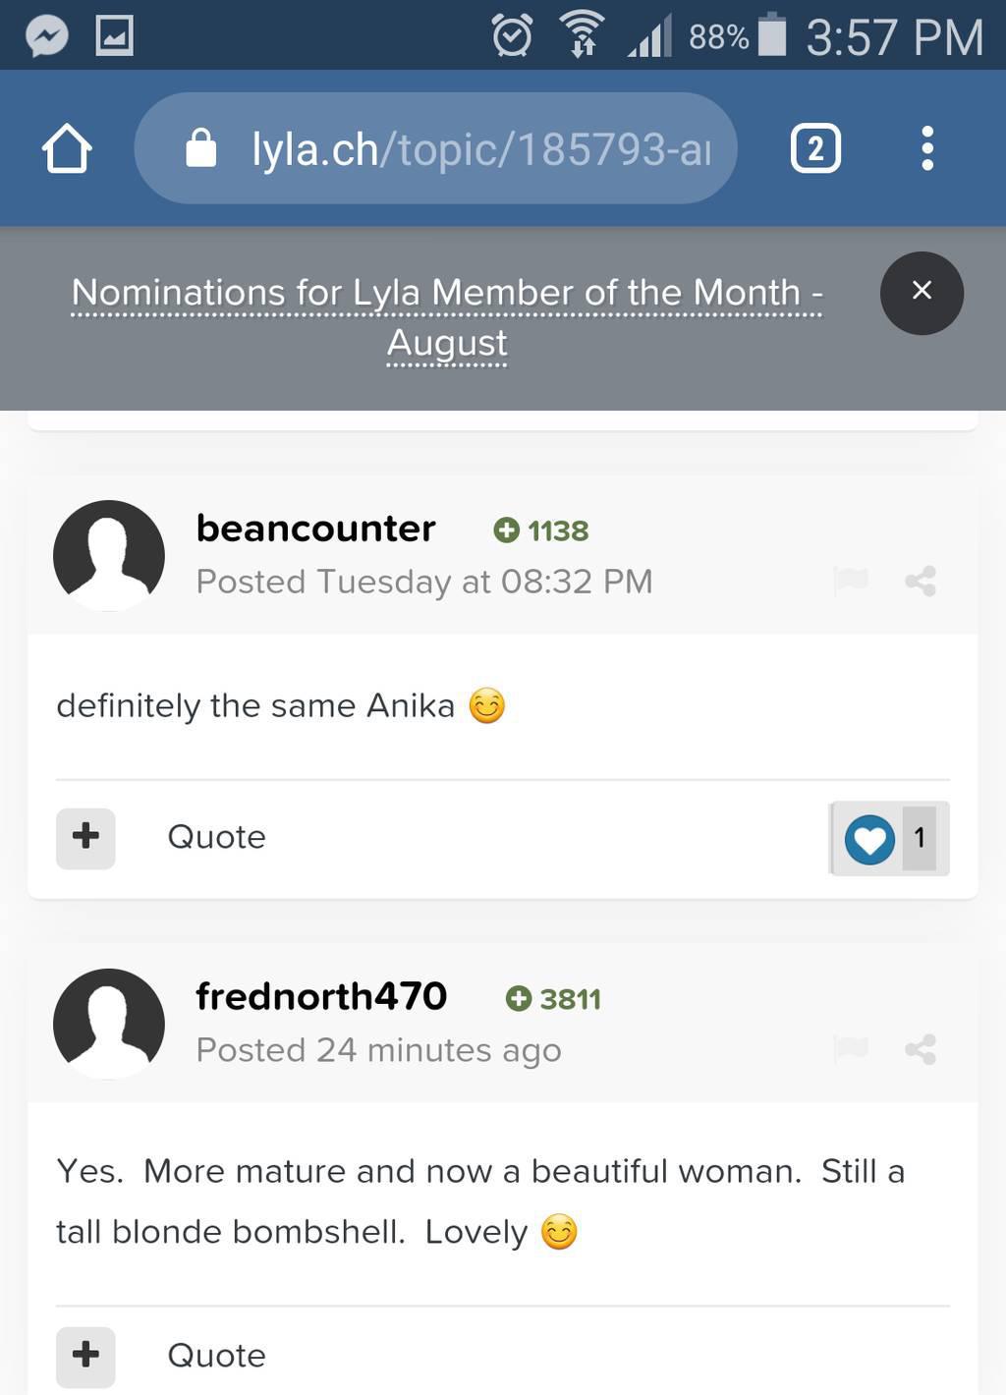1006x1395 pixels.
Task: Toggle multi-quote plus on beancounter's post
Action: coord(85,838)
